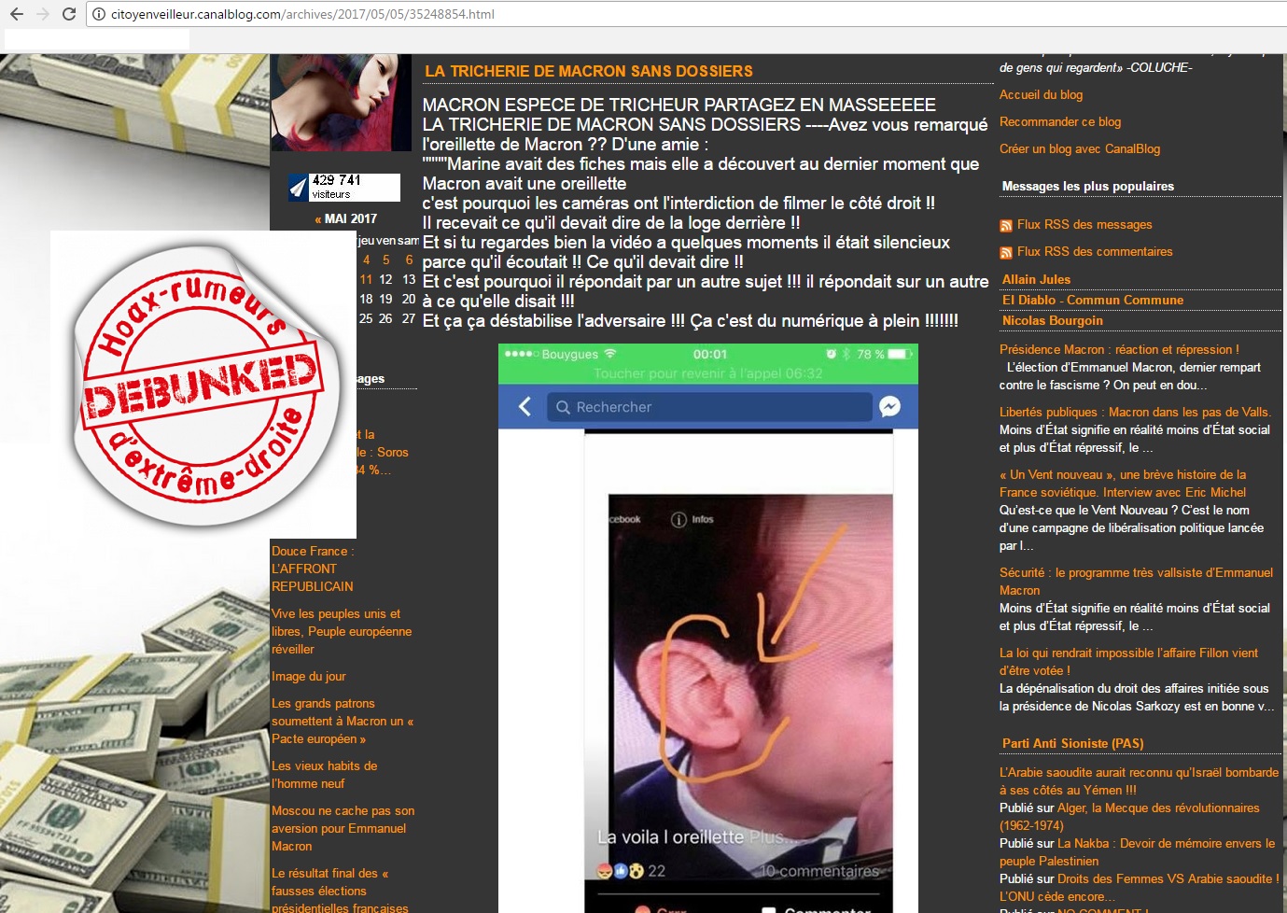The width and height of the screenshot is (1287, 913).
Task: Open Douce France : L'AFFRONT REPUBLICAIN link
Action: click(313, 569)
